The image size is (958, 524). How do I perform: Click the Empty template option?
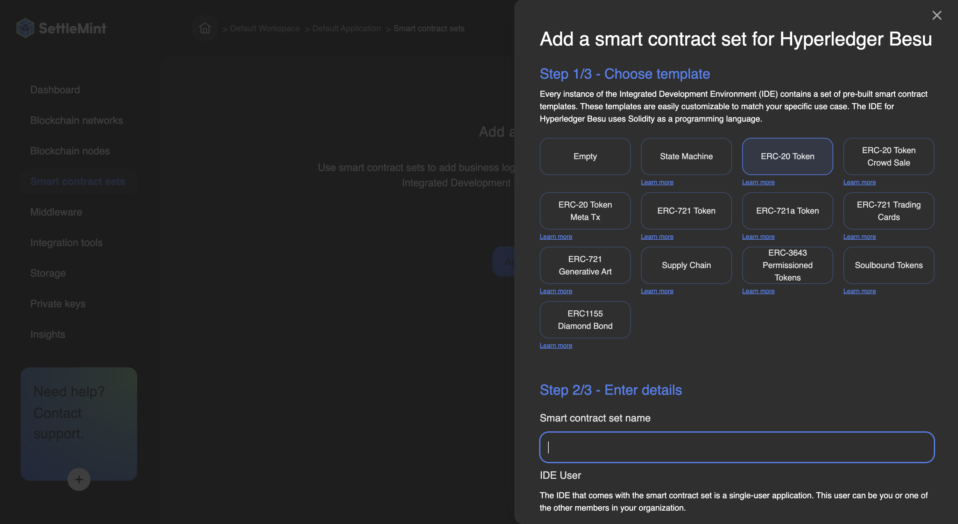point(585,156)
